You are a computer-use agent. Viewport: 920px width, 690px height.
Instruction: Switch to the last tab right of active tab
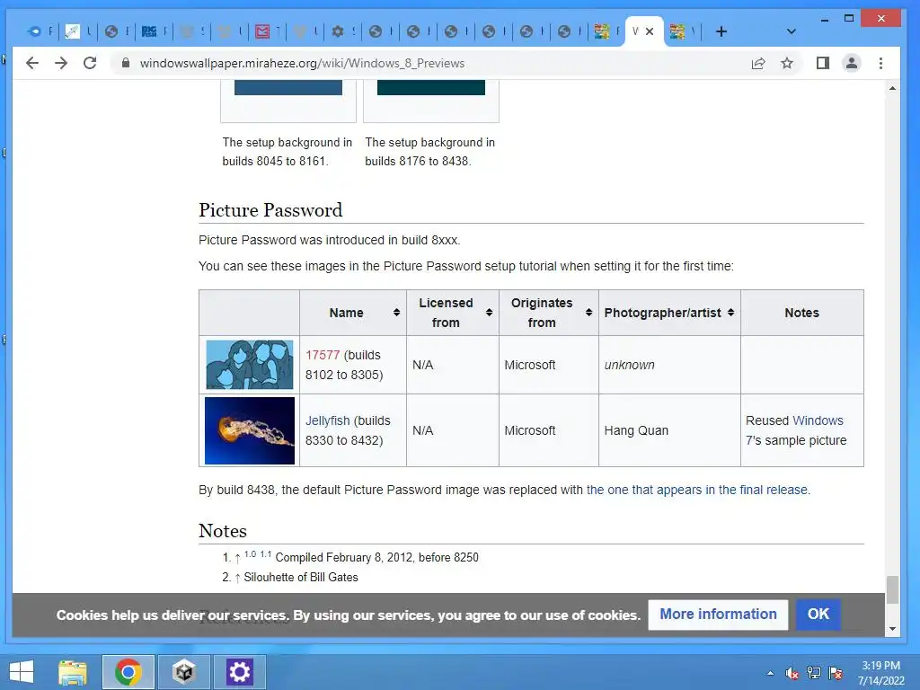click(x=682, y=31)
